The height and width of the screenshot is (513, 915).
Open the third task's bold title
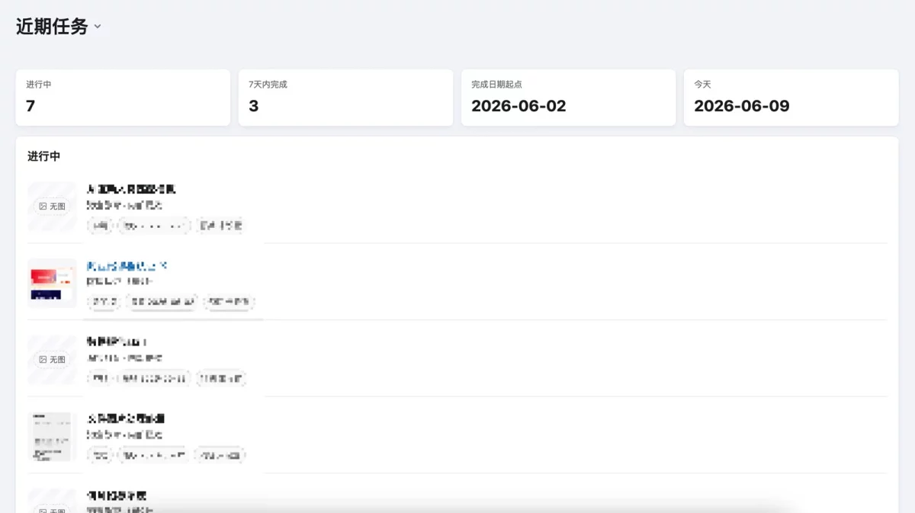coord(117,342)
